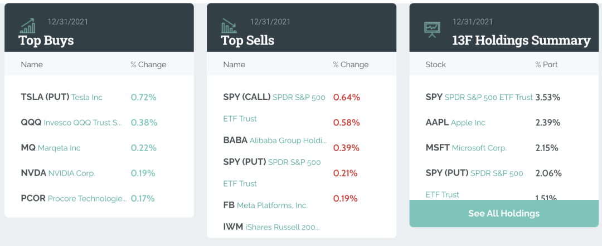Open the QQQ Invesco QQQ Trust link
This screenshot has height=246, width=602.
71,123
